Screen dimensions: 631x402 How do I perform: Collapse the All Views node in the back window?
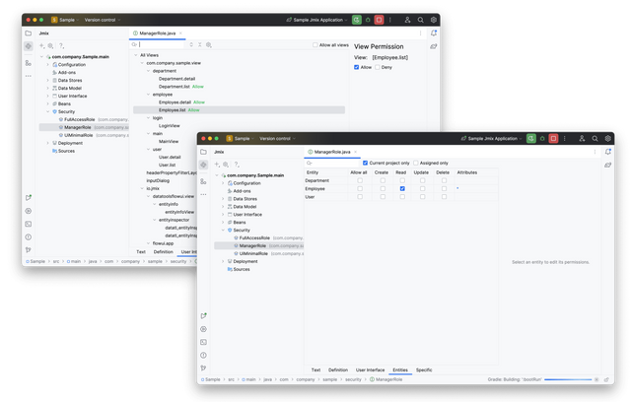136,55
